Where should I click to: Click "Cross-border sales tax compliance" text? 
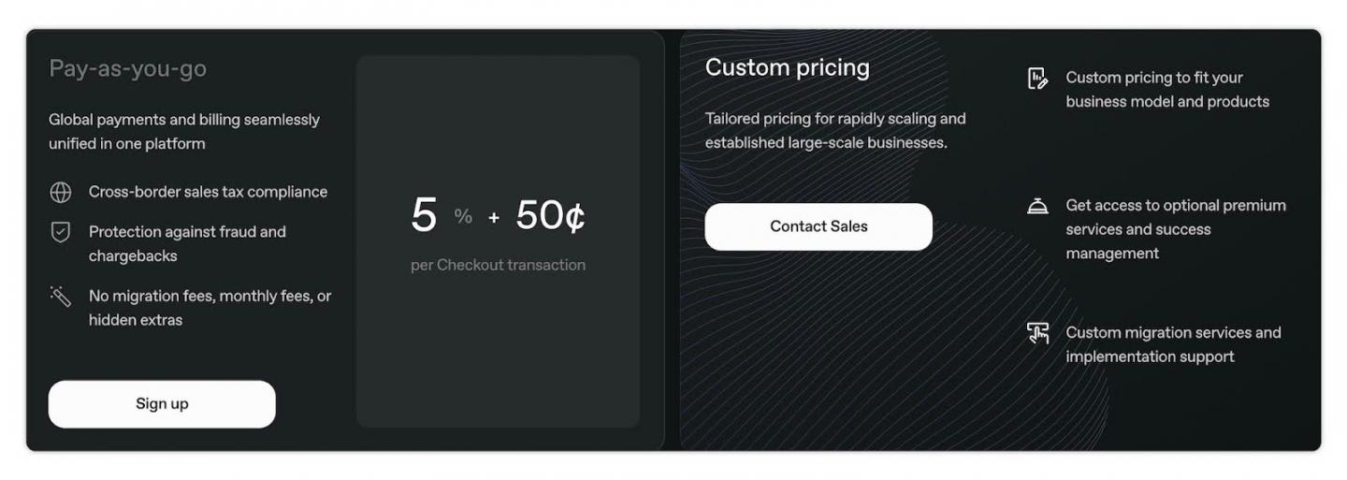point(208,192)
